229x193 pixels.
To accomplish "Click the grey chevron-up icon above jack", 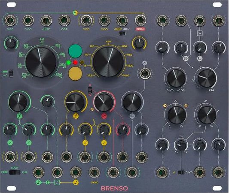I will coord(145,63).
